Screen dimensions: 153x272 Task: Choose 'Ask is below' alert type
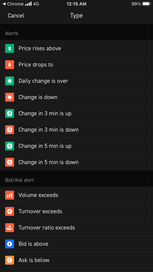click(76, 260)
